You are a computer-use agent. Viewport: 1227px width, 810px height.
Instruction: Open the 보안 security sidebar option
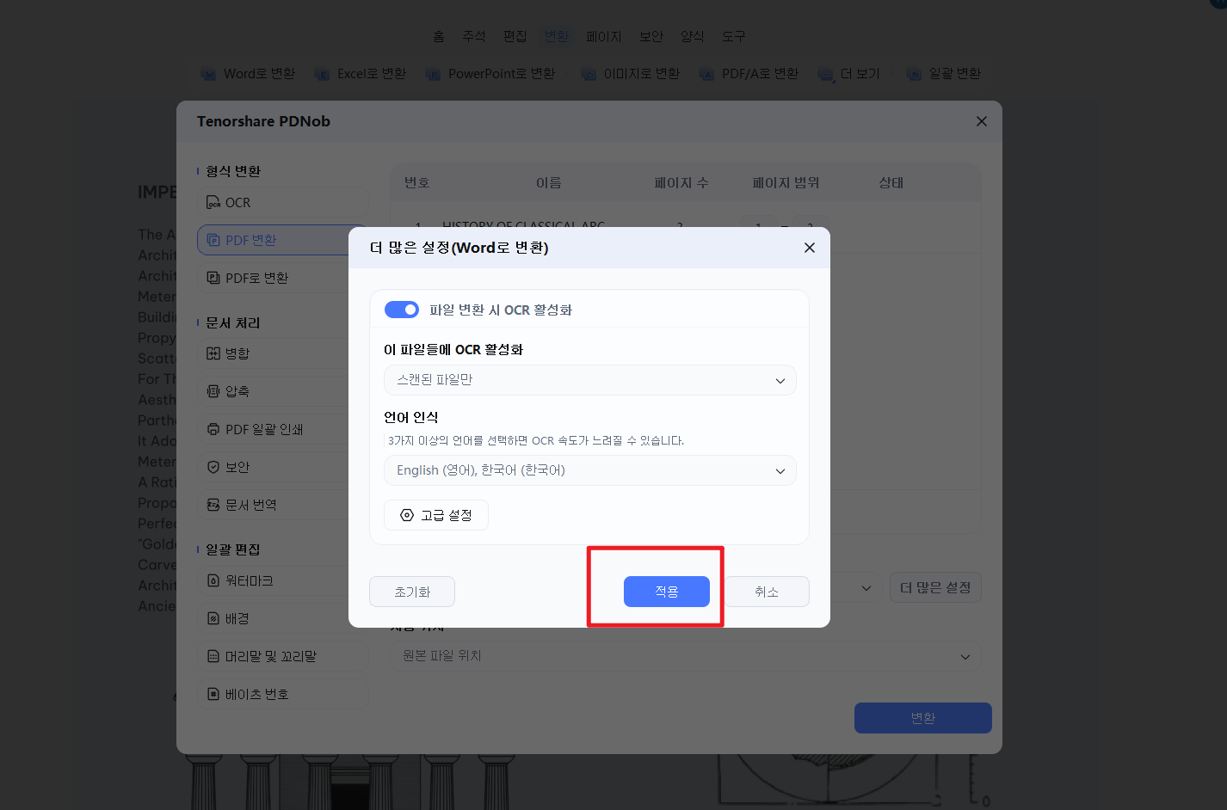coord(273,467)
